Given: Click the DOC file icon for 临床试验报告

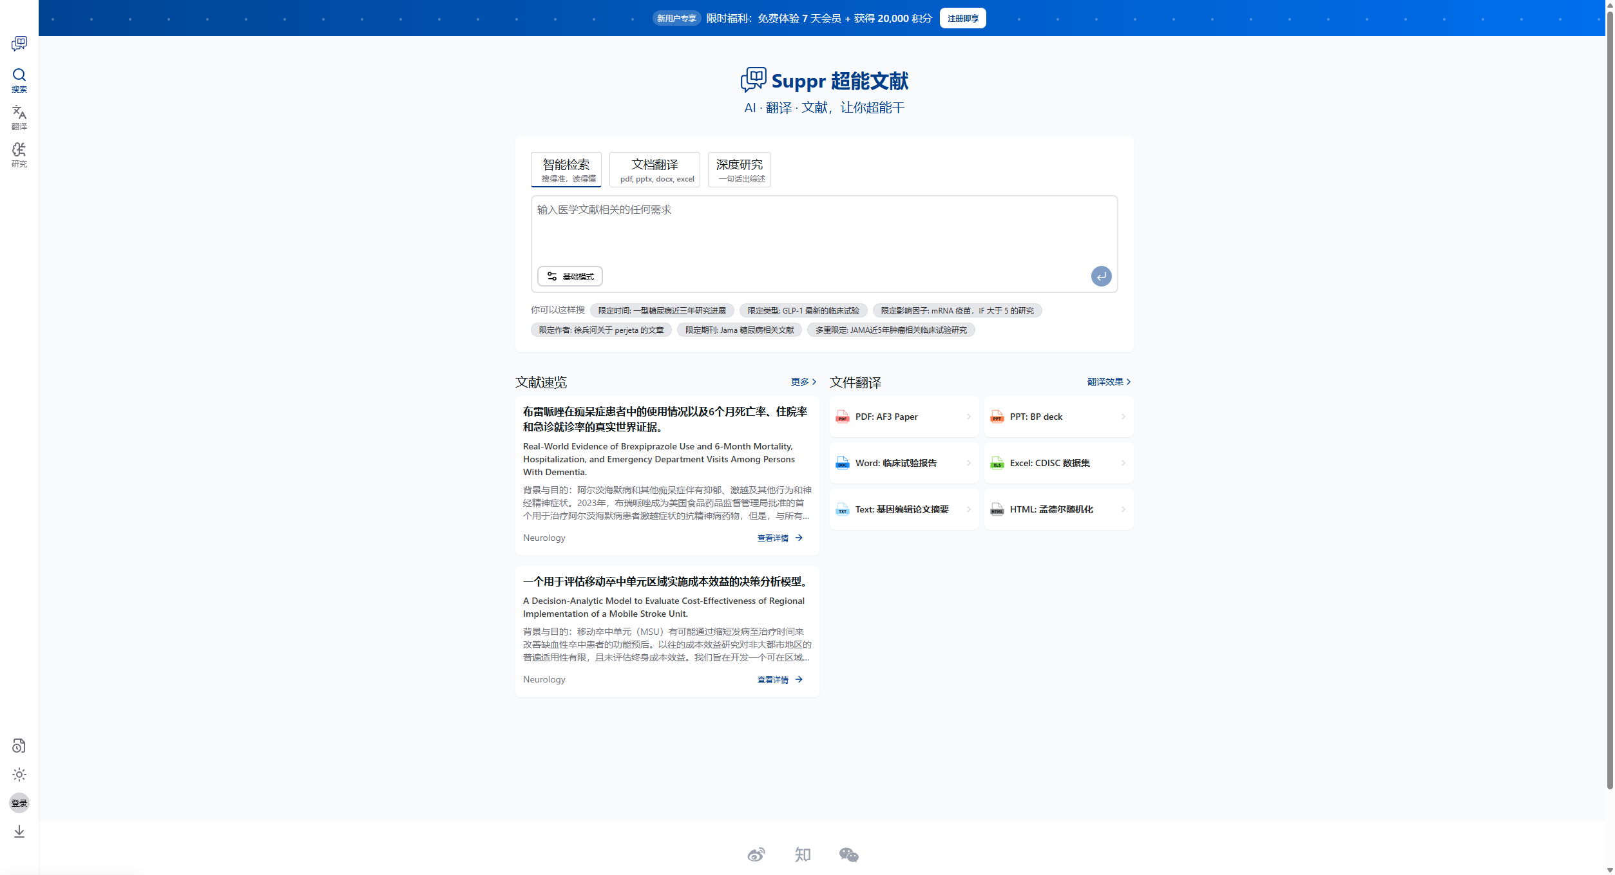Looking at the screenshot, I should pyautogui.click(x=843, y=463).
